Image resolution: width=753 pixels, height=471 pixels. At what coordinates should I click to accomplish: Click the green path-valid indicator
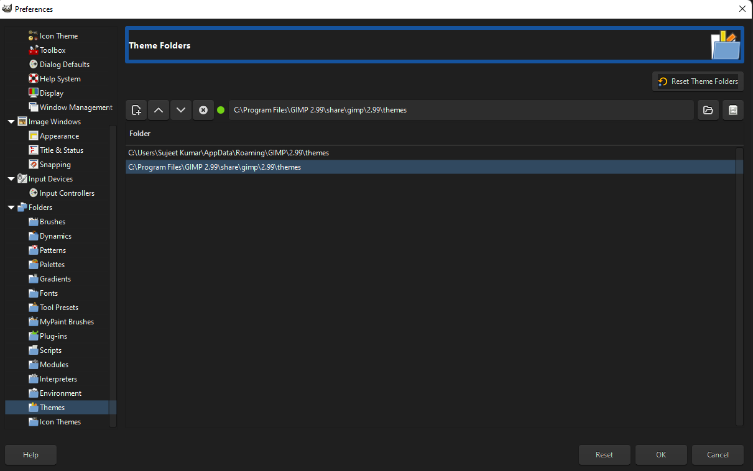coord(221,110)
